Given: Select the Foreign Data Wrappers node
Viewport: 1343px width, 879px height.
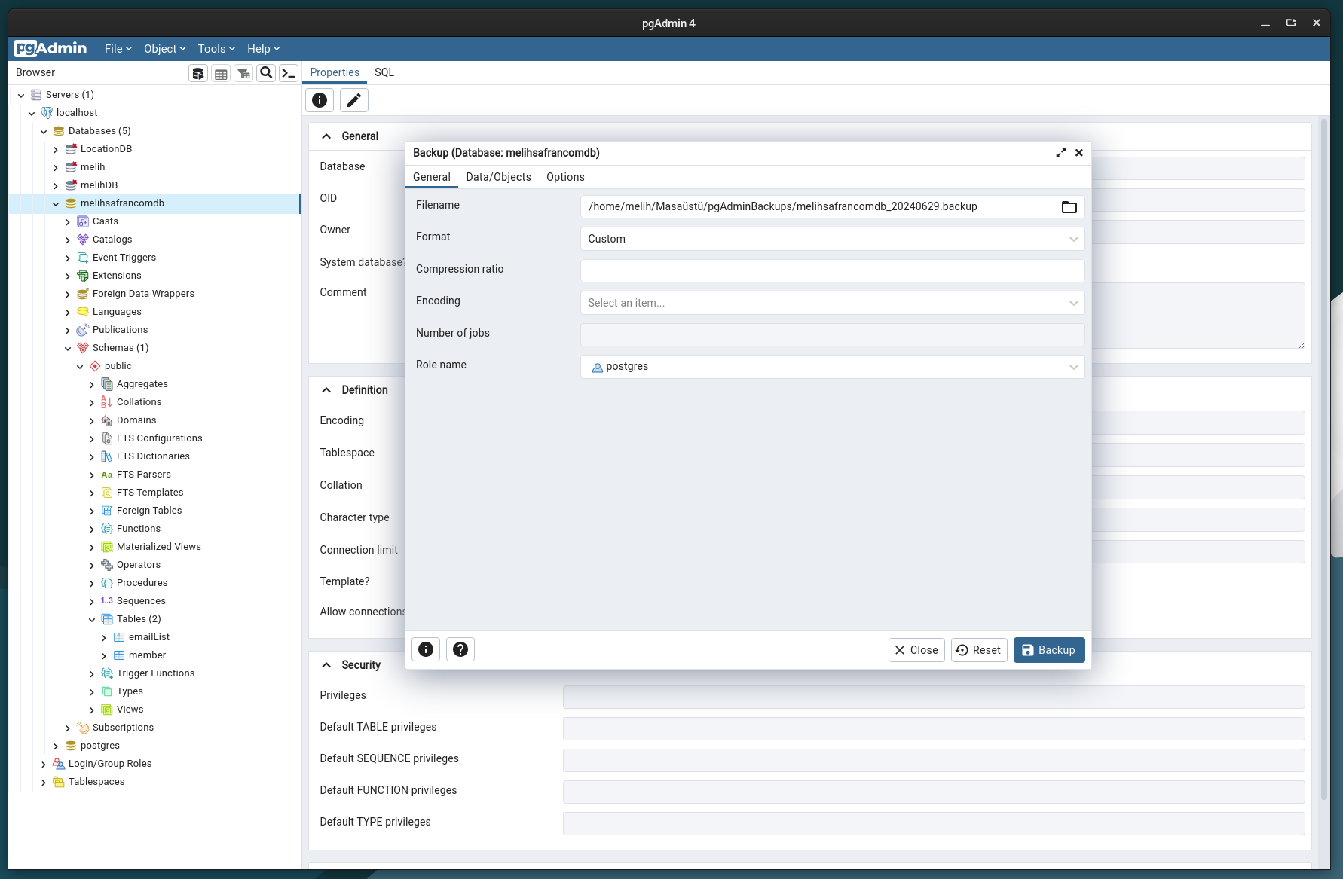Looking at the screenshot, I should [x=143, y=294].
